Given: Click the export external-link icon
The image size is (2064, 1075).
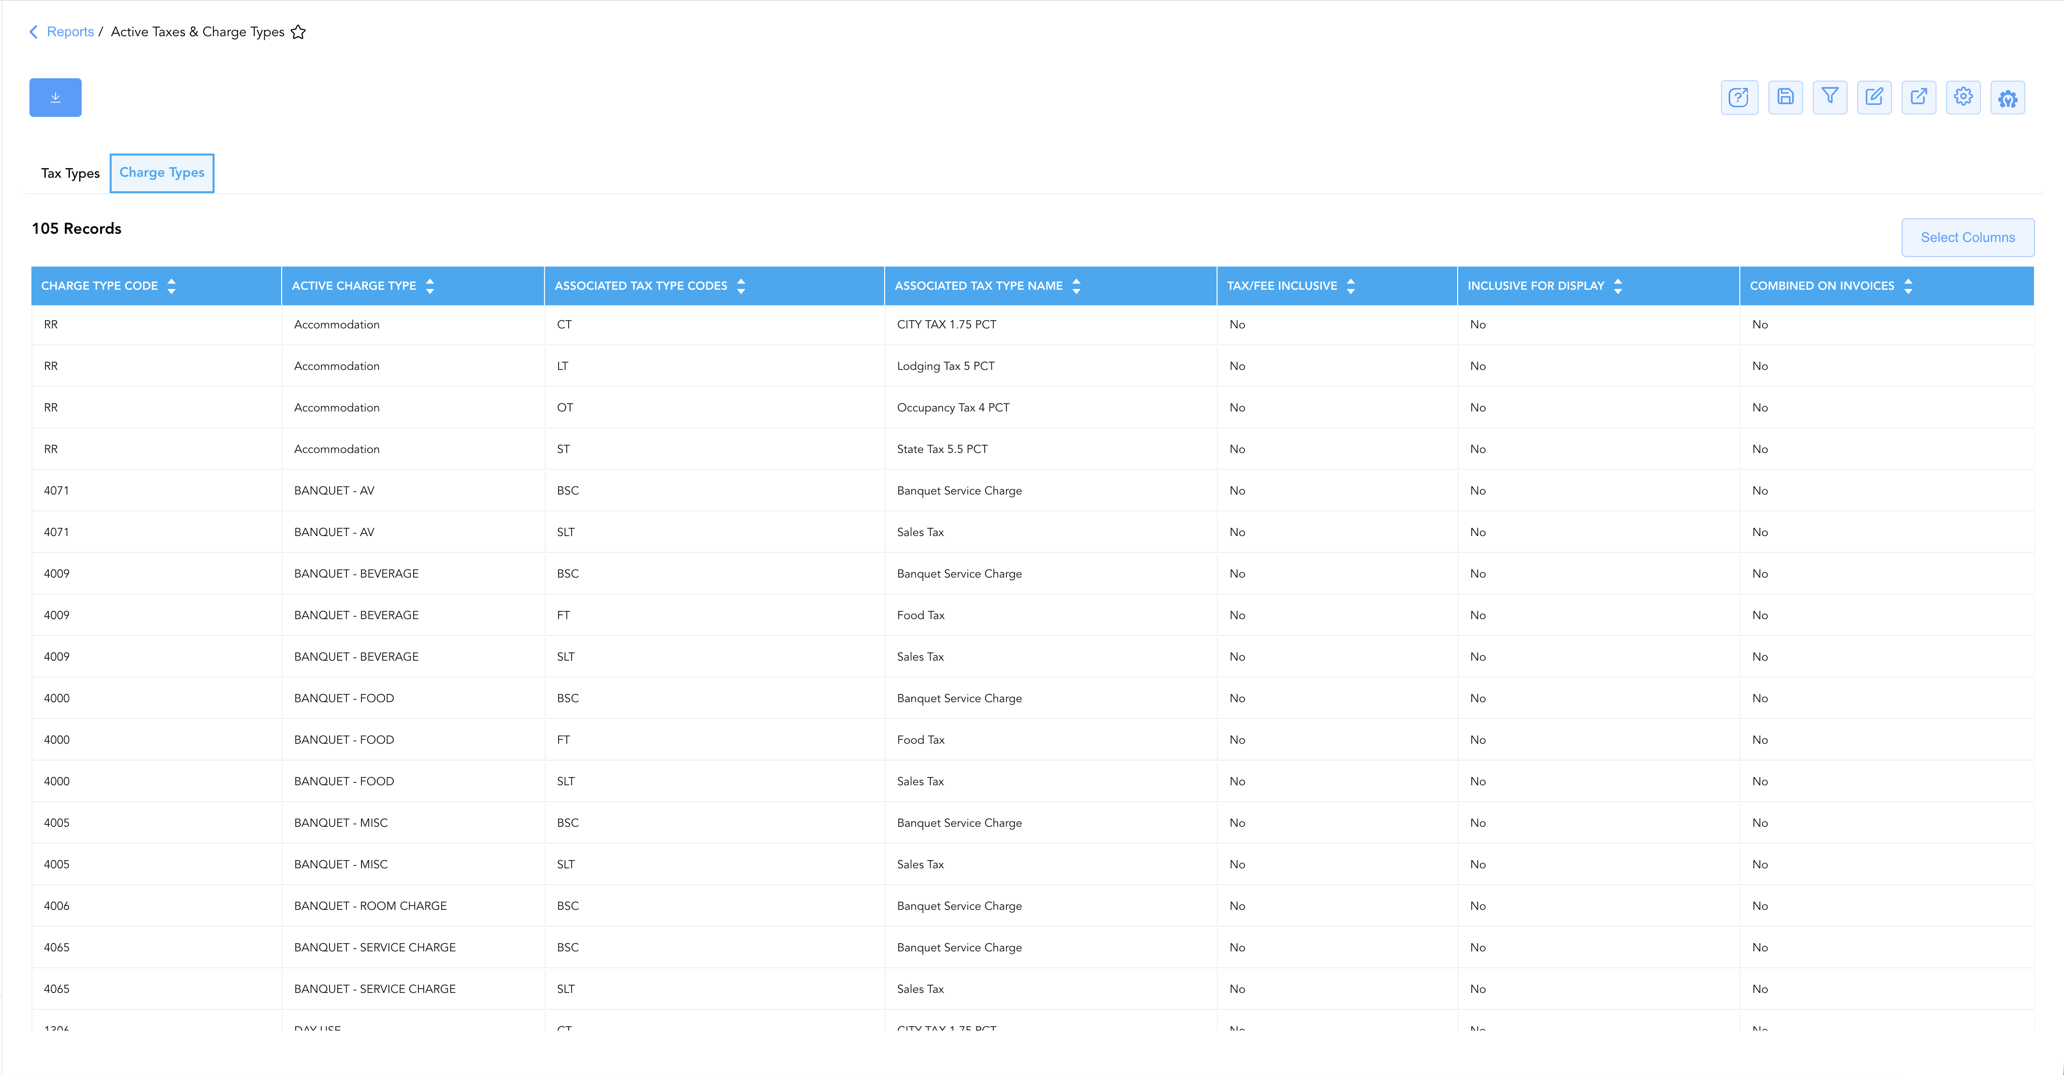Looking at the screenshot, I should [x=1919, y=98].
